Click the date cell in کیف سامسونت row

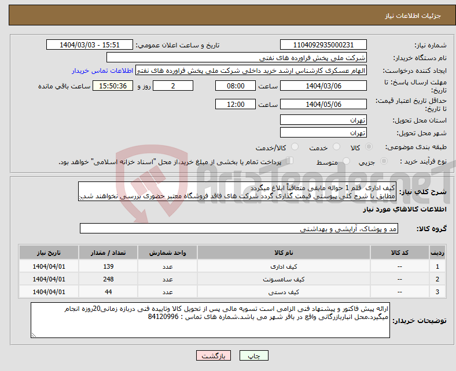pos(49,279)
